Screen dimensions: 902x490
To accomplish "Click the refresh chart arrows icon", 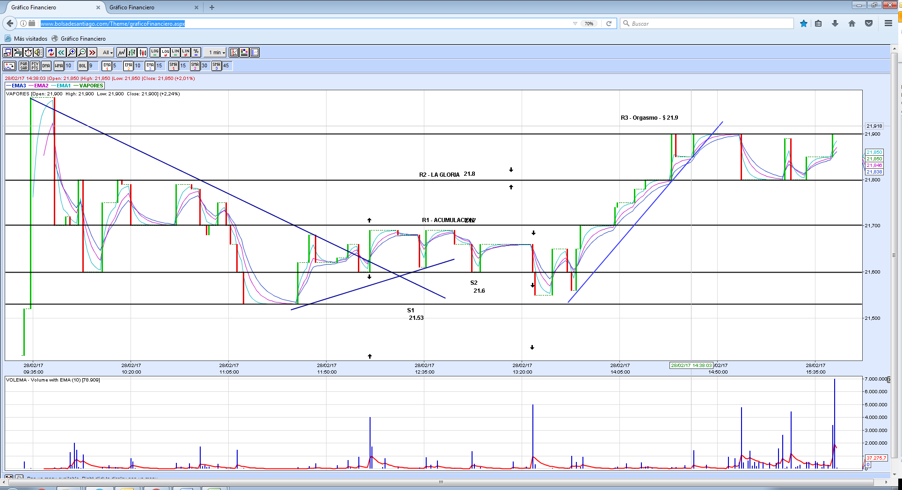I will point(51,52).
